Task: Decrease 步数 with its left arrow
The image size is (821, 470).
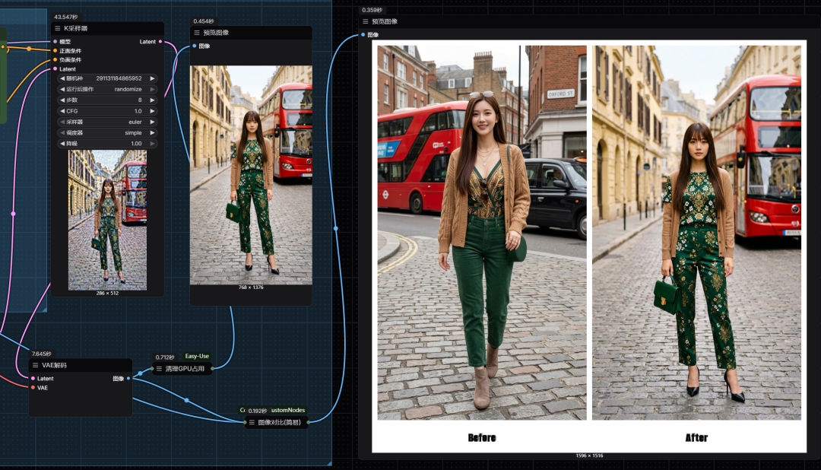Action: pos(62,100)
